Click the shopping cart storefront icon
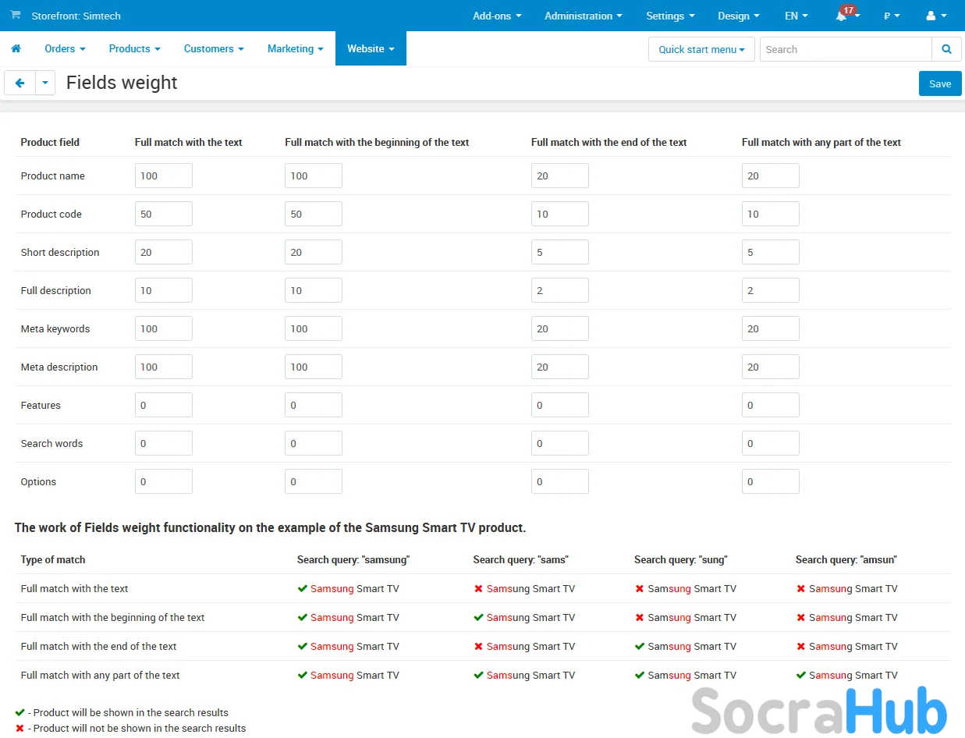Image resolution: width=965 pixels, height=738 pixels. [16, 16]
